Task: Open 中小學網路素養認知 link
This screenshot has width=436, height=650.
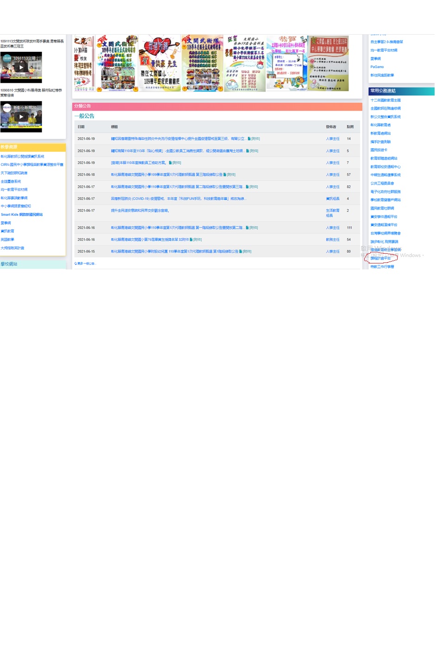Action: pyautogui.click(x=16, y=206)
